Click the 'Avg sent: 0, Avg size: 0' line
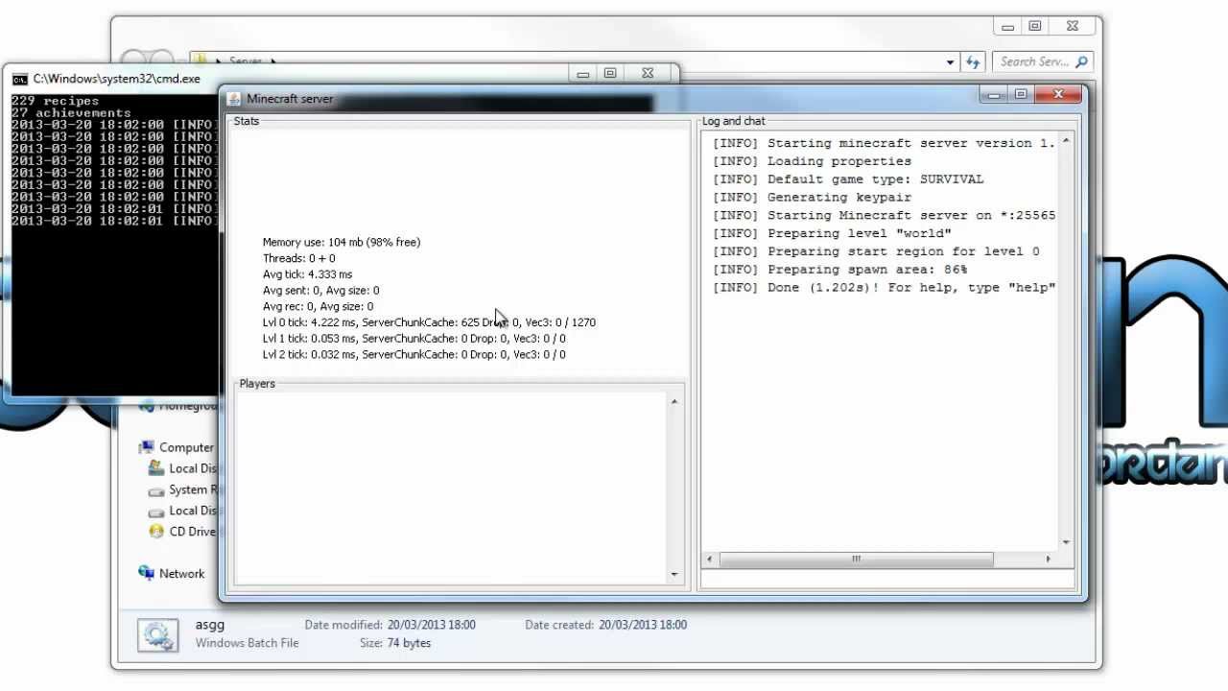 tap(321, 290)
